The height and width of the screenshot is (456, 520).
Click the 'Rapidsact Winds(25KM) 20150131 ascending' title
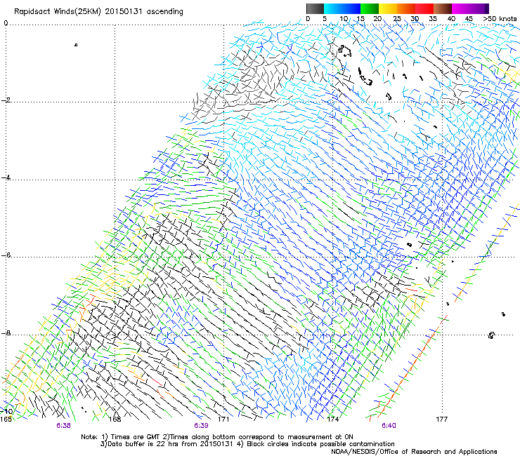98,12
